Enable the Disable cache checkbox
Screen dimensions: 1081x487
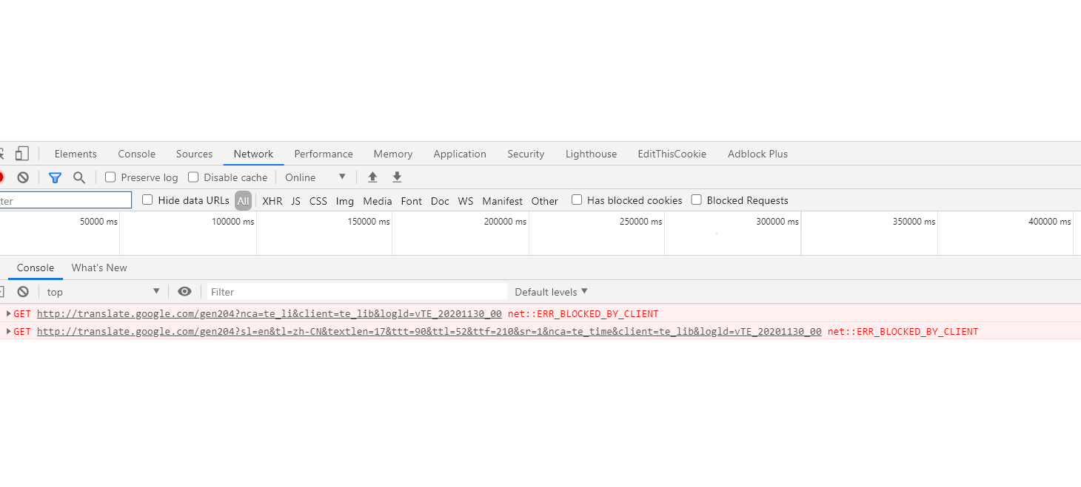tap(193, 177)
